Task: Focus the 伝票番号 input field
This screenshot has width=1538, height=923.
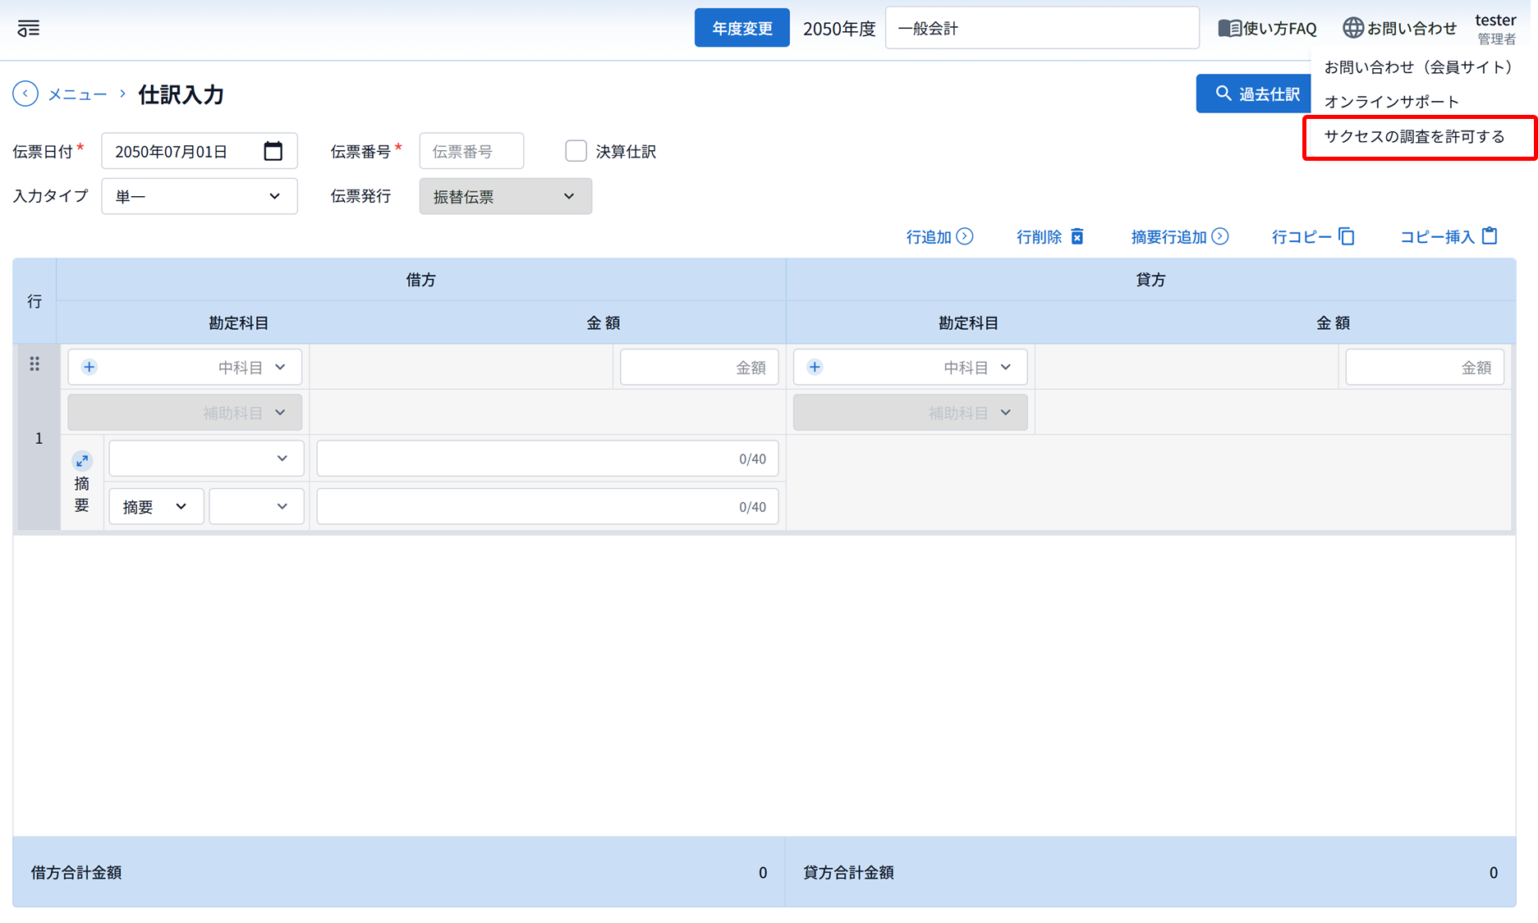Action: point(471,151)
